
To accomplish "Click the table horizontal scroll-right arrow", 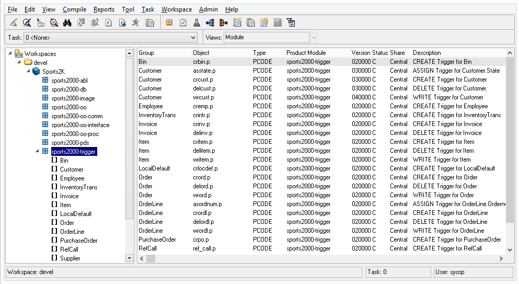I will coord(501,259).
